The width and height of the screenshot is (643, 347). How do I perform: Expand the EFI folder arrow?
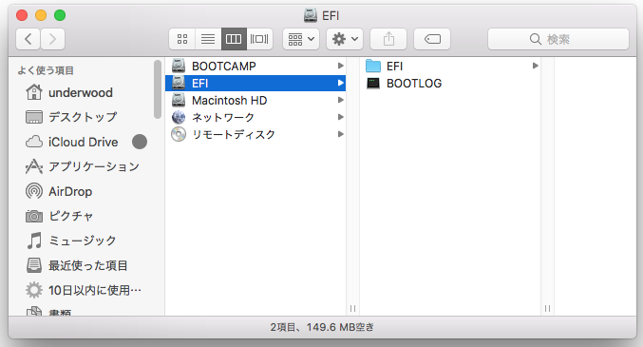535,66
